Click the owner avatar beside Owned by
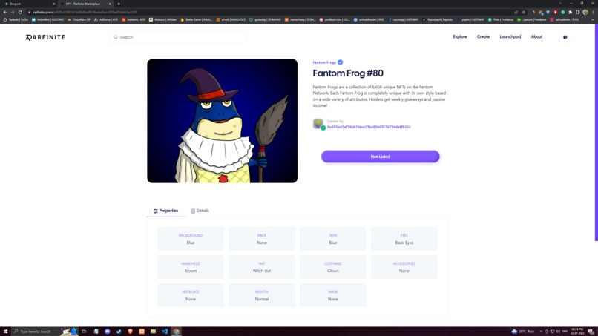Image resolution: width=598 pixels, height=336 pixels. point(318,124)
